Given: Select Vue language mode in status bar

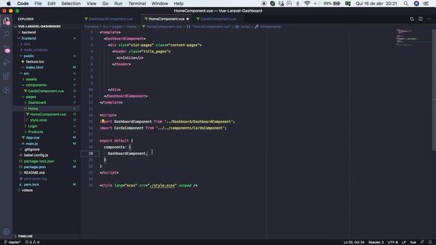Looking at the screenshot, I should pos(413,242).
